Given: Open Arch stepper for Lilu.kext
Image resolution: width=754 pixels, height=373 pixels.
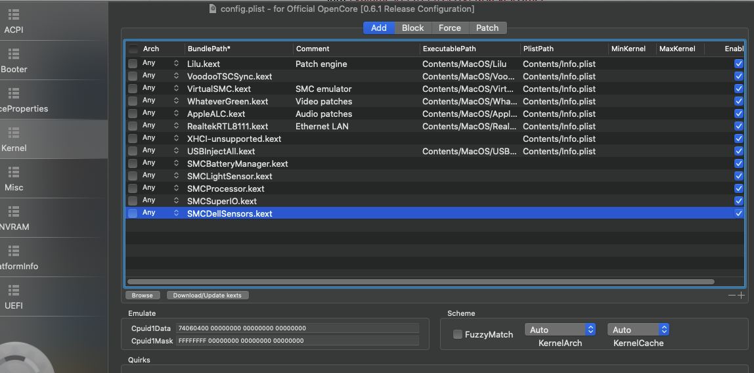Looking at the screenshot, I should [x=177, y=64].
